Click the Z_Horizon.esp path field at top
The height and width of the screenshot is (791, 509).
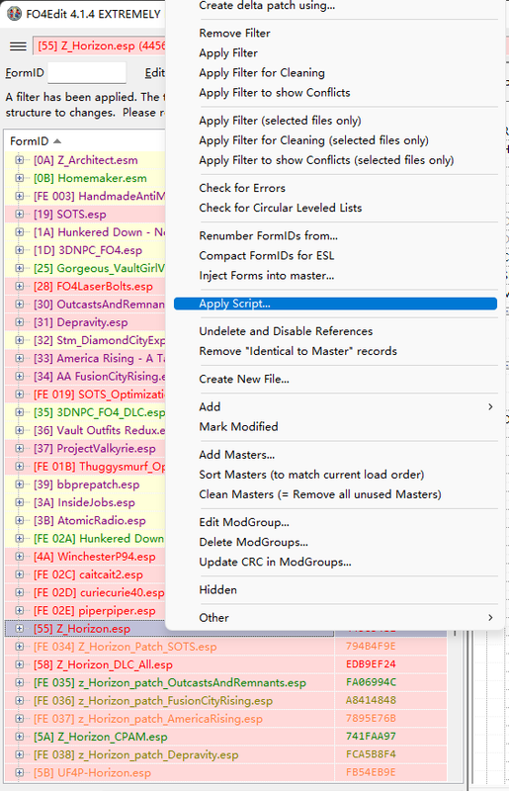point(100,45)
